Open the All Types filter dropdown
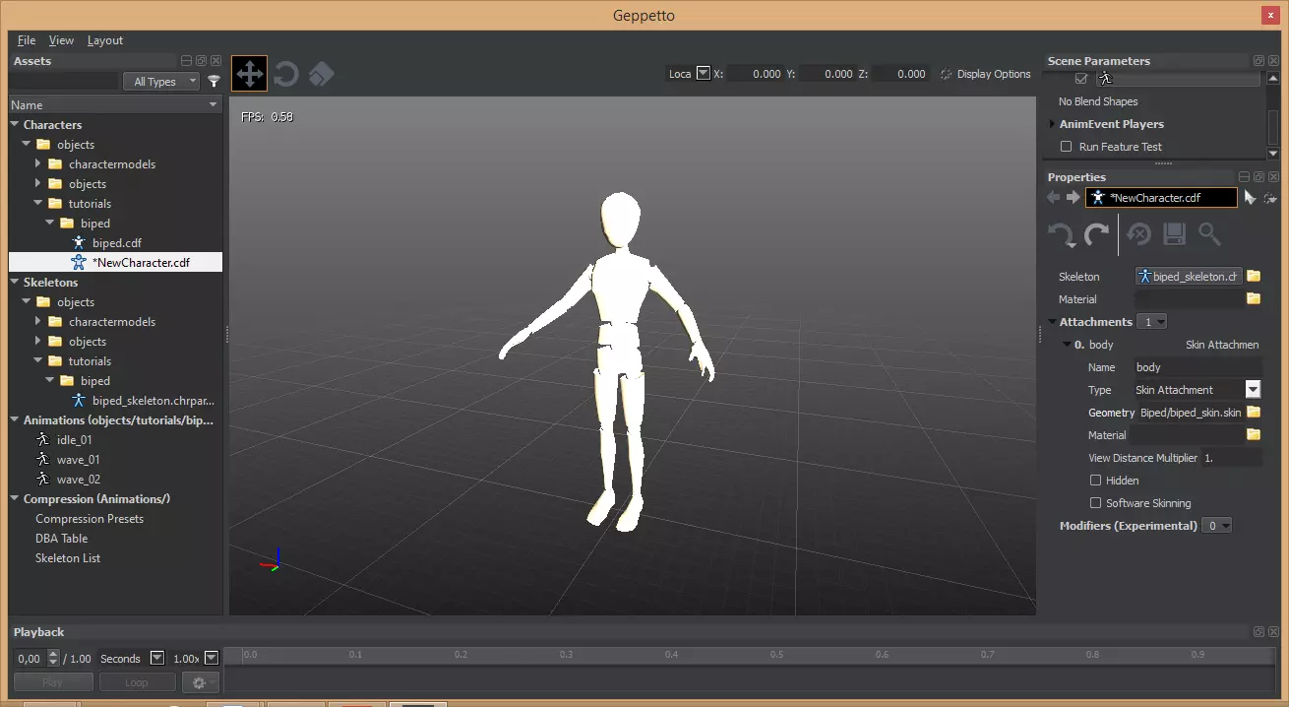Viewport: 1289px width, 707px height. click(x=161, y=82)
